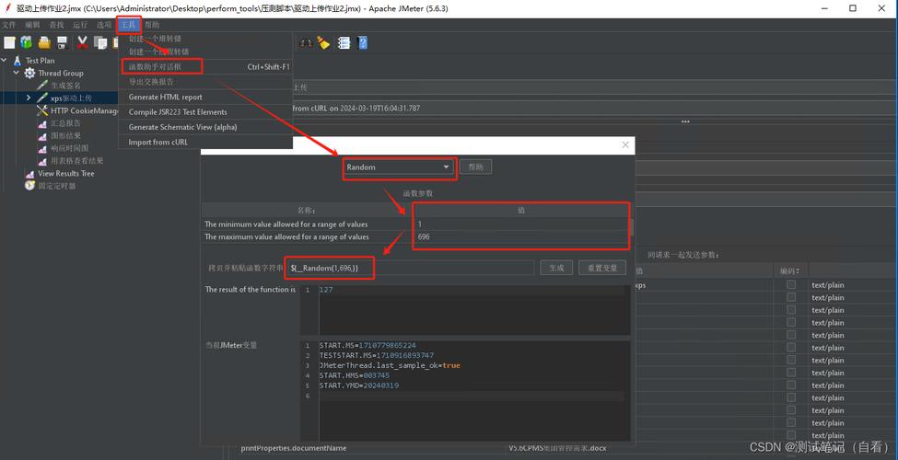Click the Search binoculars toolbar icon
The image size is (898, 460).
tap(307, 42)
